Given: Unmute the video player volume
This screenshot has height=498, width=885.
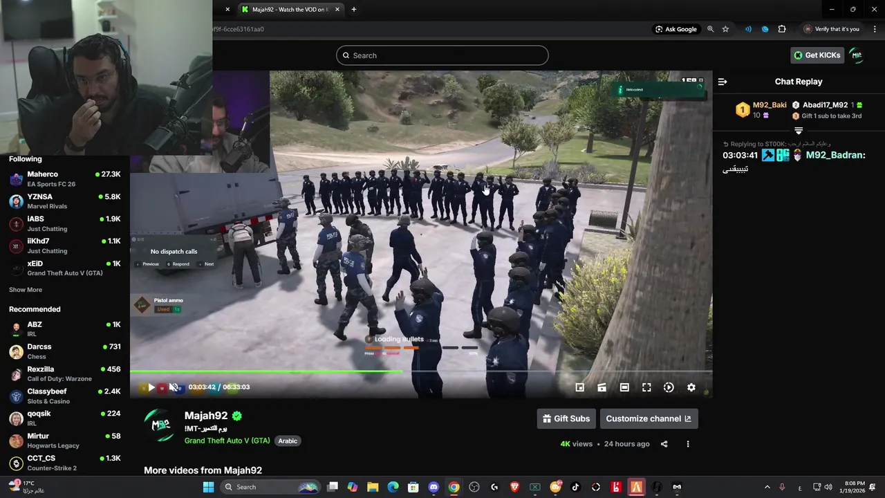Looking at the screenshot, I should pyautogui.click(x=174, y=387).
